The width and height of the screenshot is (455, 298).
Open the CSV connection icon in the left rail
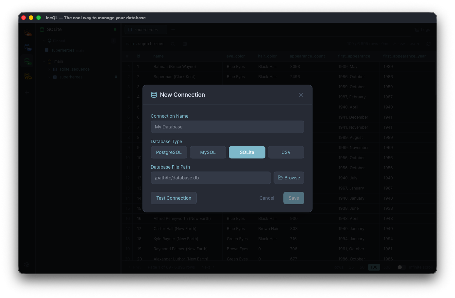(x=28, y=76)
